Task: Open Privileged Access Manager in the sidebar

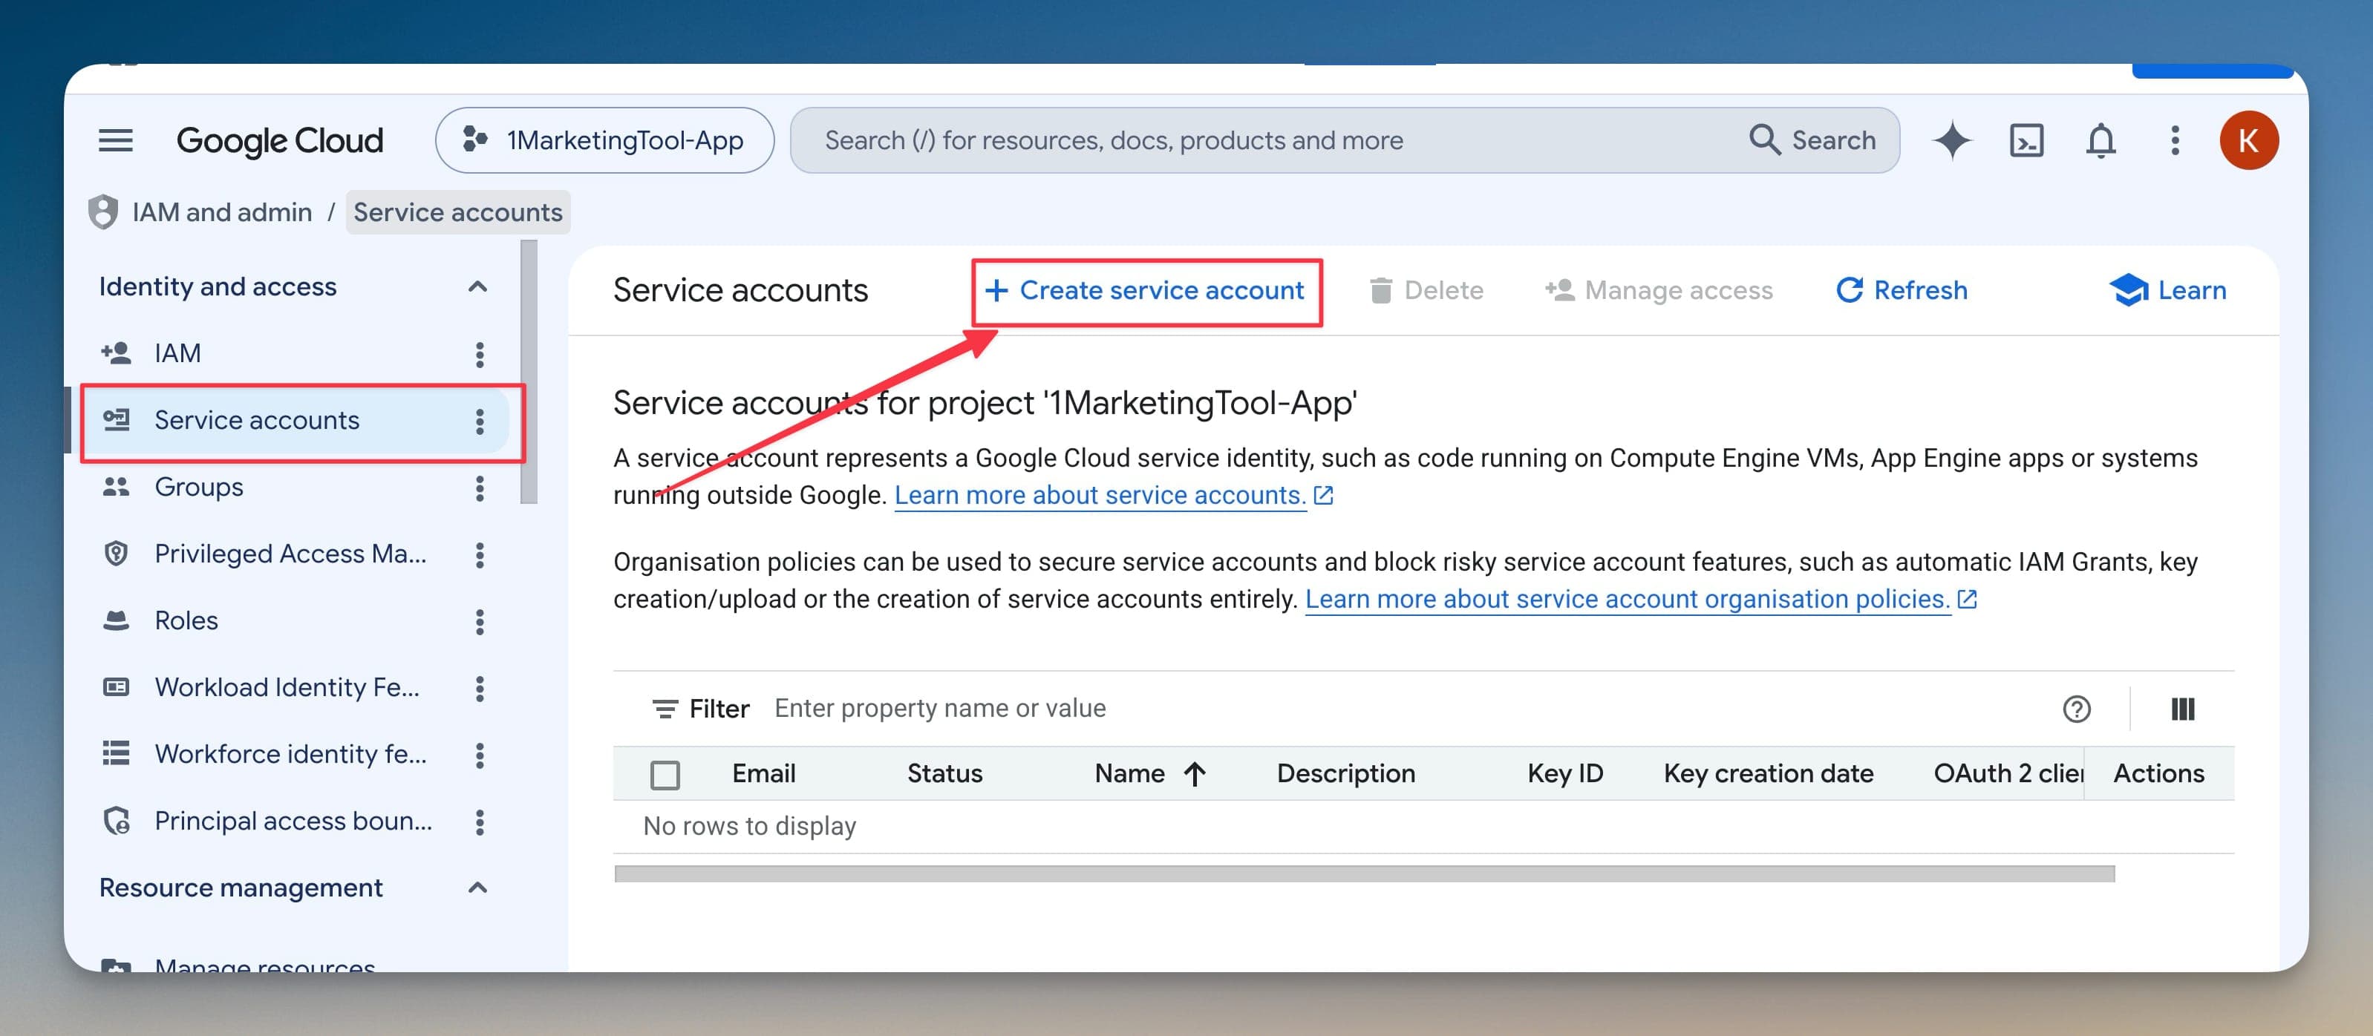Action: tap(290, 554)
